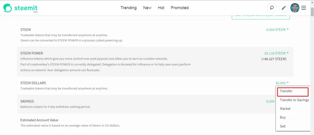Click the SAVINGS heading
Screen dimensions: 314x135
click(x=27, y=101)
